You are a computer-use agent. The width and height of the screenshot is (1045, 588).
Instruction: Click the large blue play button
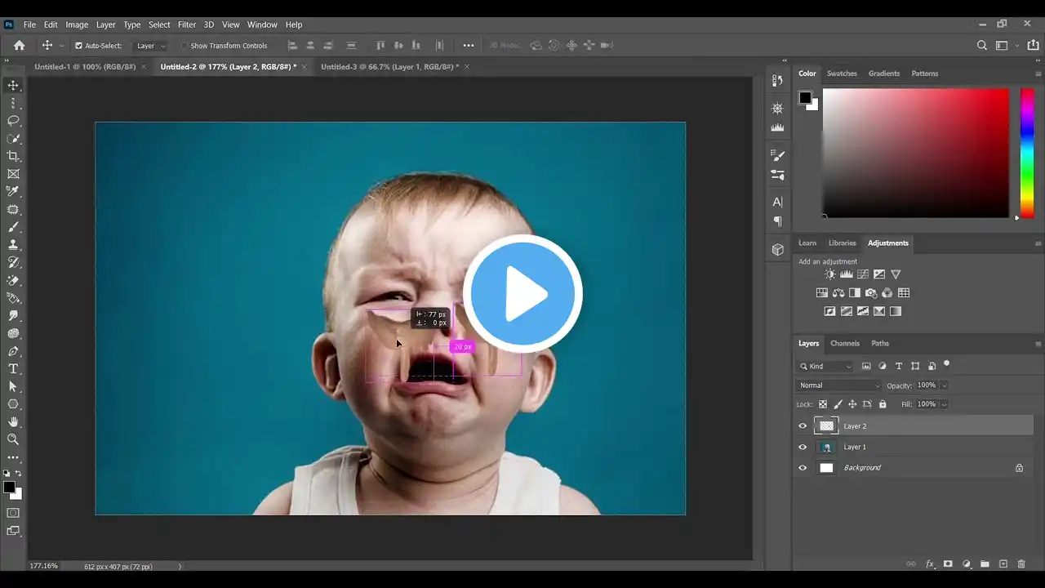(522, 294)
